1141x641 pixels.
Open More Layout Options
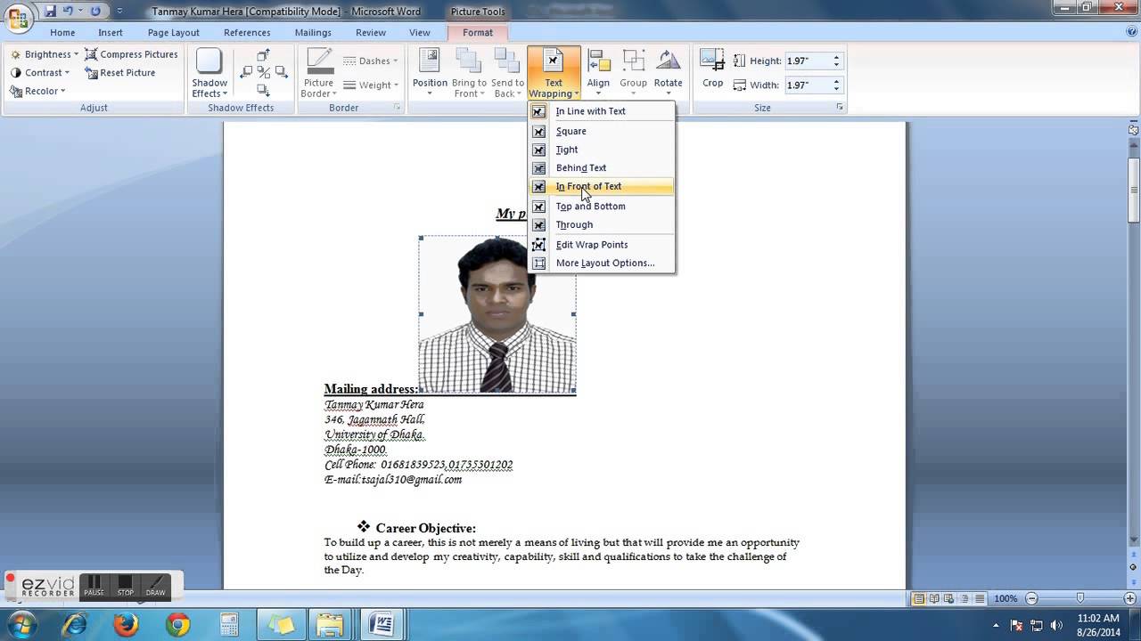(x=602, y=263)
